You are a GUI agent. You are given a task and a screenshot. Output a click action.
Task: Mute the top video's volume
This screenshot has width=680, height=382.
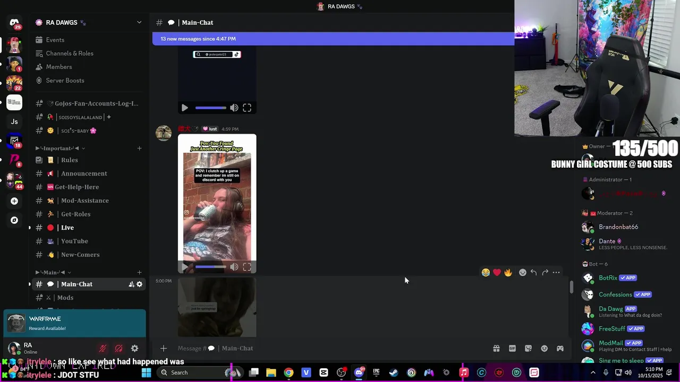pyautogui.click(x=234, y=108)
